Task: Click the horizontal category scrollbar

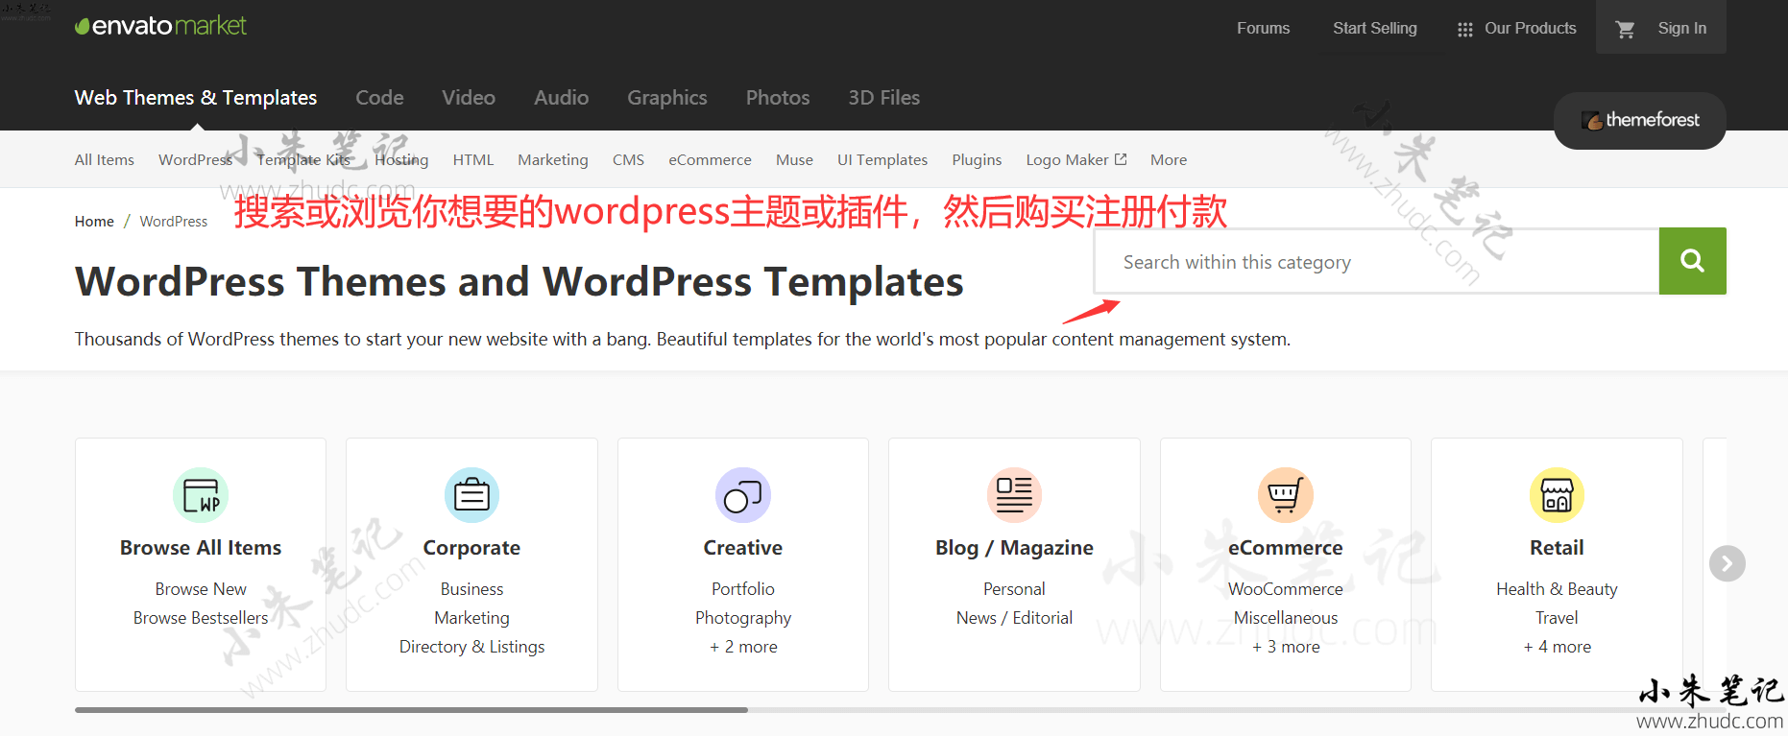Action: (x=411, y=710)
